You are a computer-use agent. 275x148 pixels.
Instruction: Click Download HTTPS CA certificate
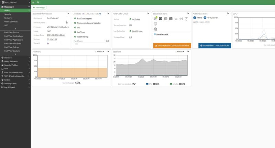[x=214, y=45]
